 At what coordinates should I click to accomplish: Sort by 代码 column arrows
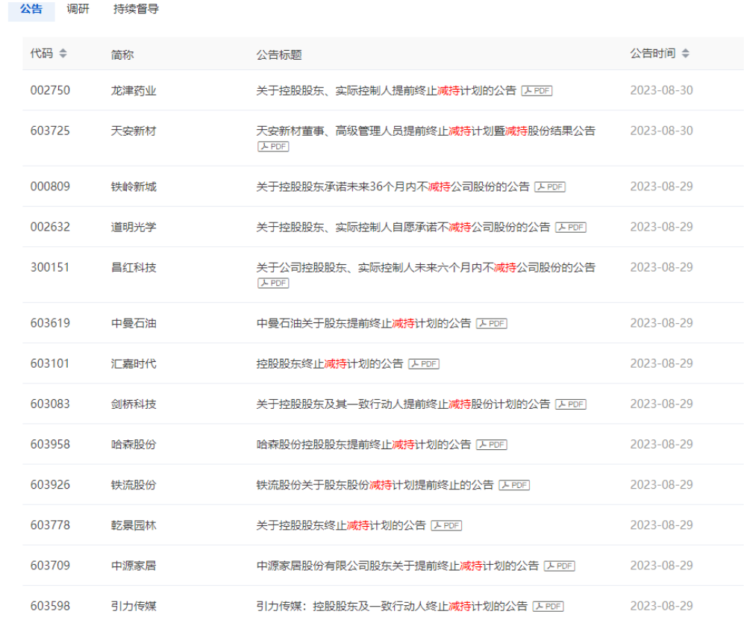tap(63, 53)
